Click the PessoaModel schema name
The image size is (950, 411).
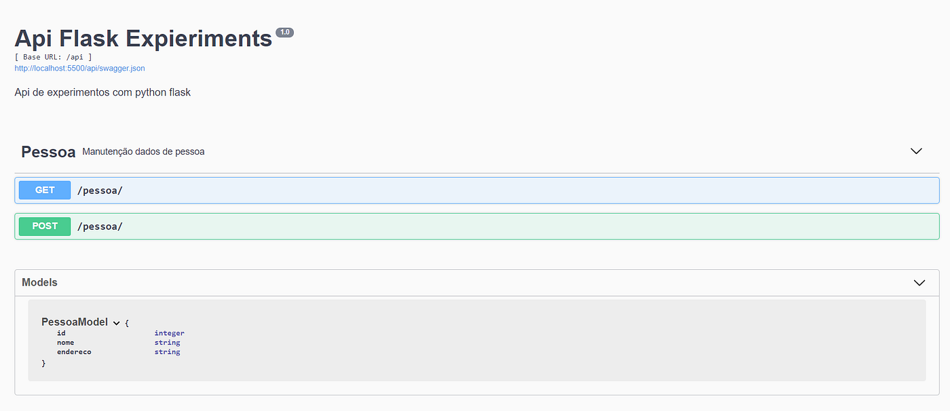point(75,321)
